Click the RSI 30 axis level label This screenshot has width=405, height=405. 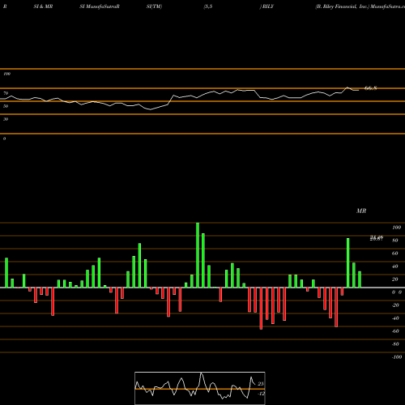[x=6, y=119]
